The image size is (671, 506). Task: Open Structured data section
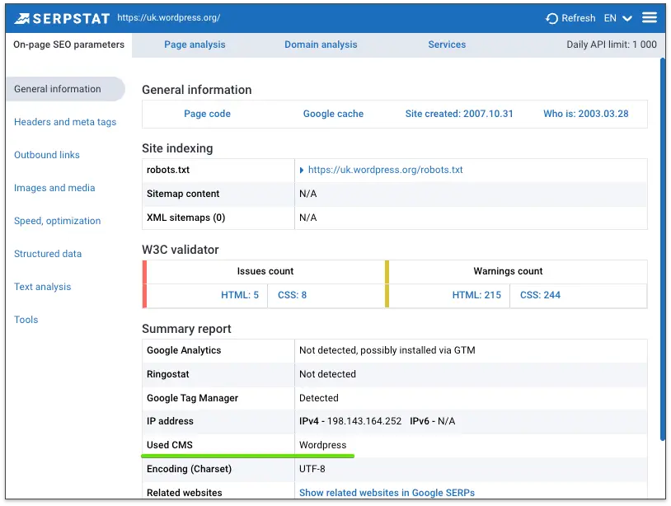48,254
